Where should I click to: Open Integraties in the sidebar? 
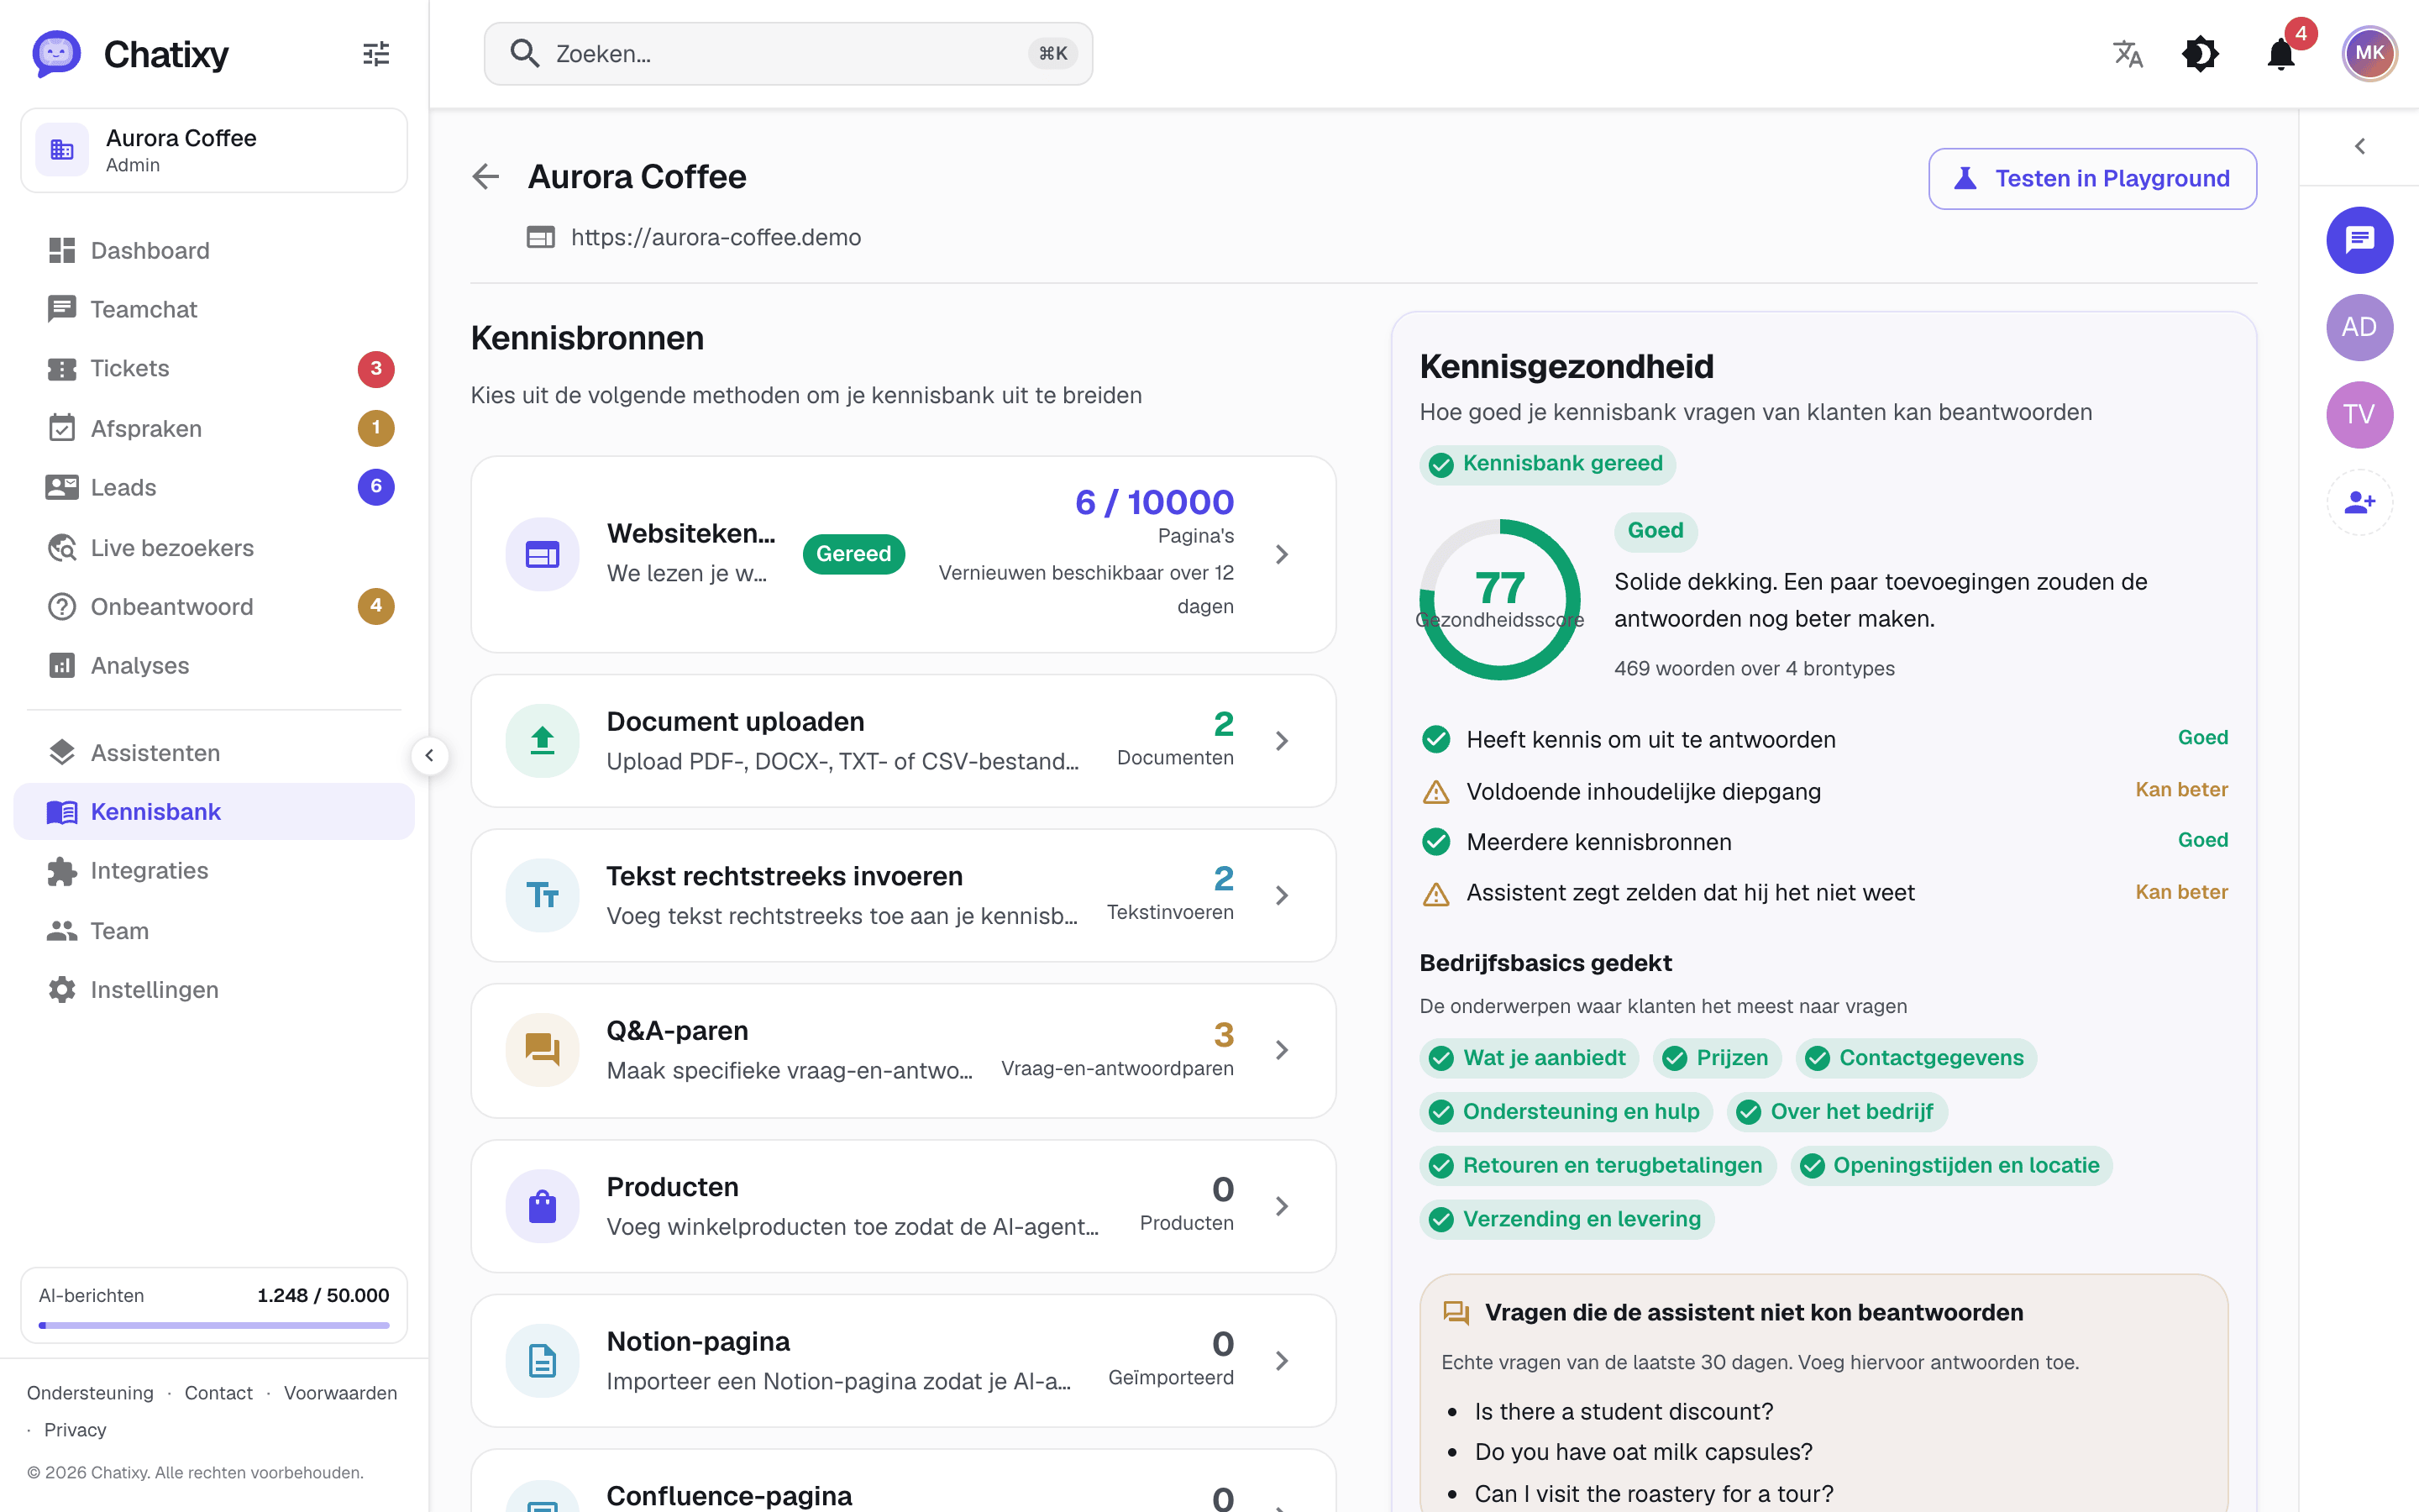pos(214,871)
